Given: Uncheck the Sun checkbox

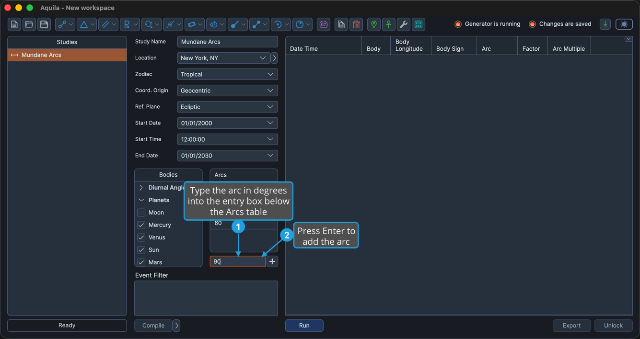Looking at the screenshot, I should point(141,250).
